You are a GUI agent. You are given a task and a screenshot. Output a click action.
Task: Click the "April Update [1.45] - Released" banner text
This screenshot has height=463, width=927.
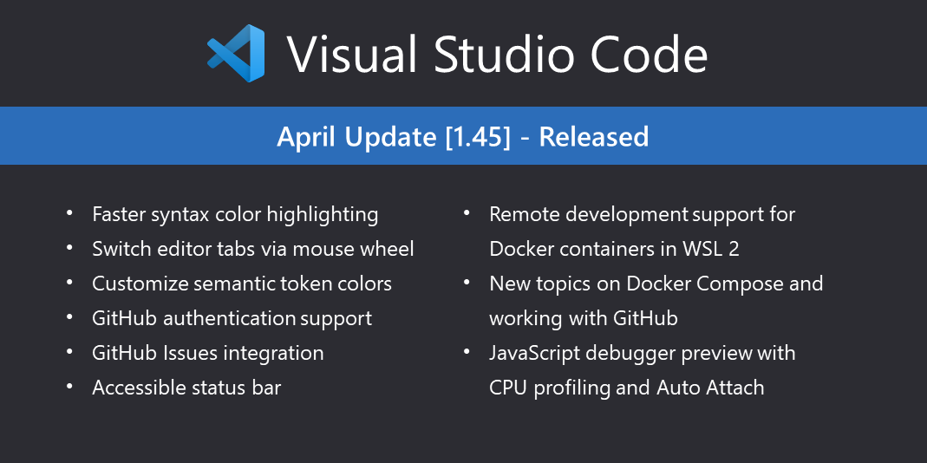463,137
